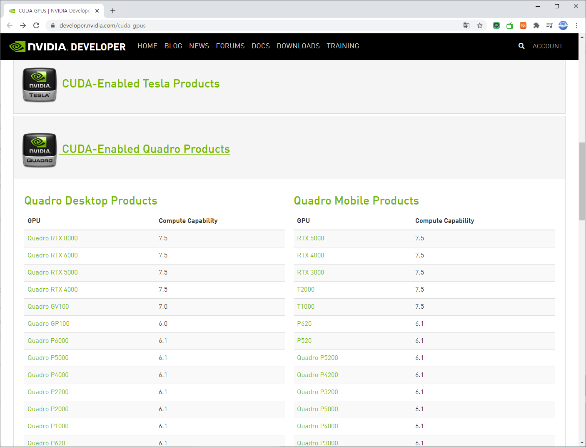Open the TRAINING menu item
This screenshot has height=447, width=586.
343,46
